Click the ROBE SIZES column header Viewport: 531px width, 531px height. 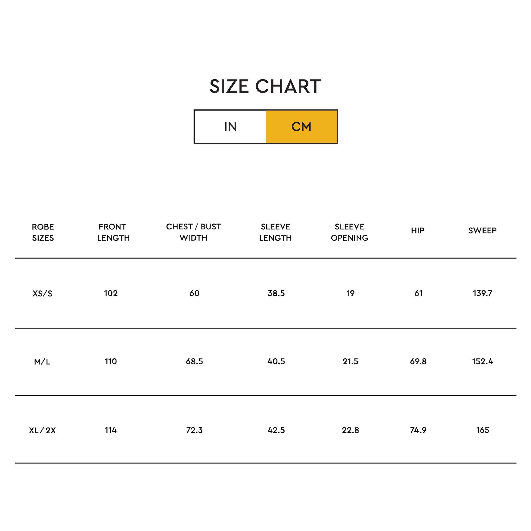43,232
